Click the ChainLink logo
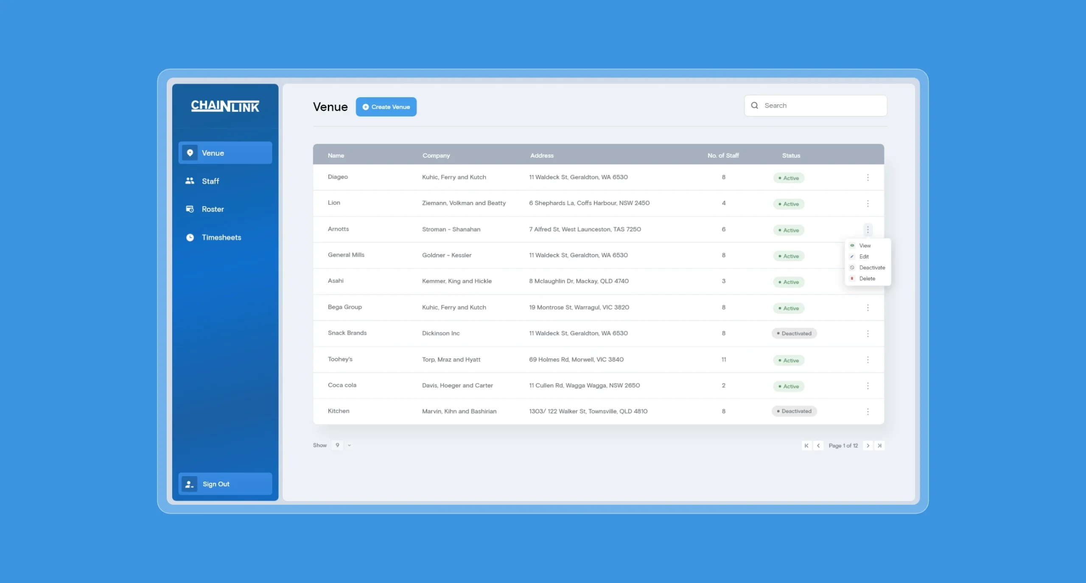 pos(225,106)
